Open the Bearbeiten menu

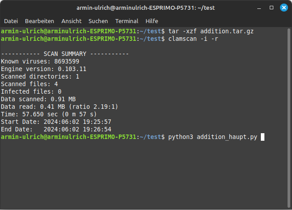tap(40, 21)
